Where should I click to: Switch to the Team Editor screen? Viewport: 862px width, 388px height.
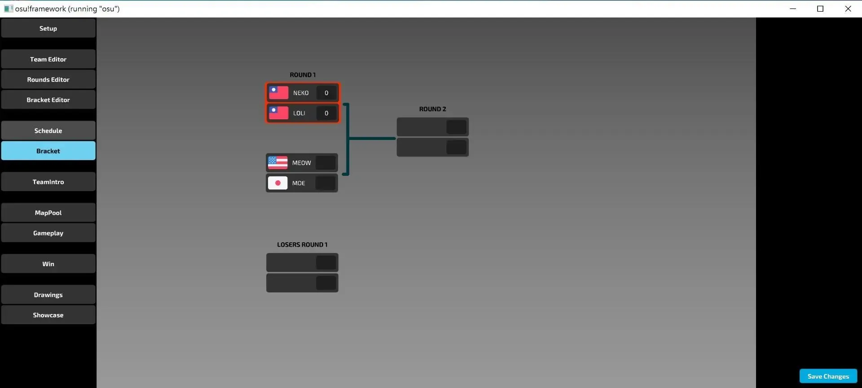48,59
